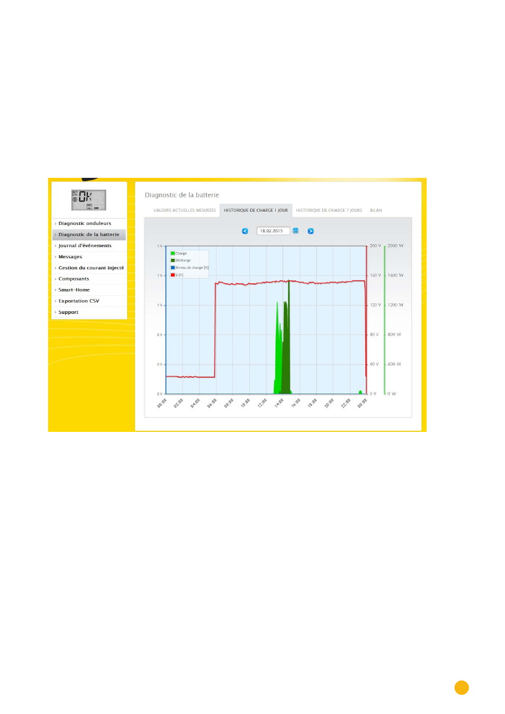Click the date field showing 18.02.2015
The height and width of the screenshot is (714, 505).
[x=273, y=231]
